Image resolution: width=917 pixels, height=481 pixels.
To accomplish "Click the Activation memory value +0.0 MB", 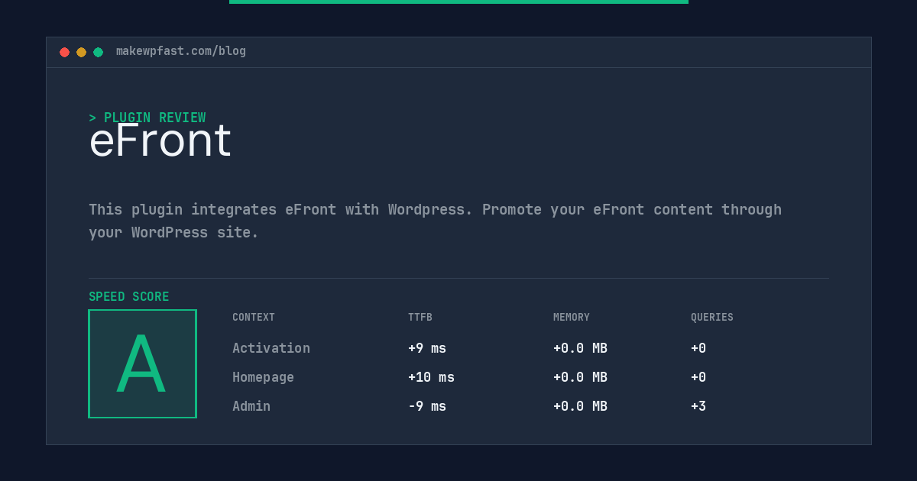I will [580, 348].
